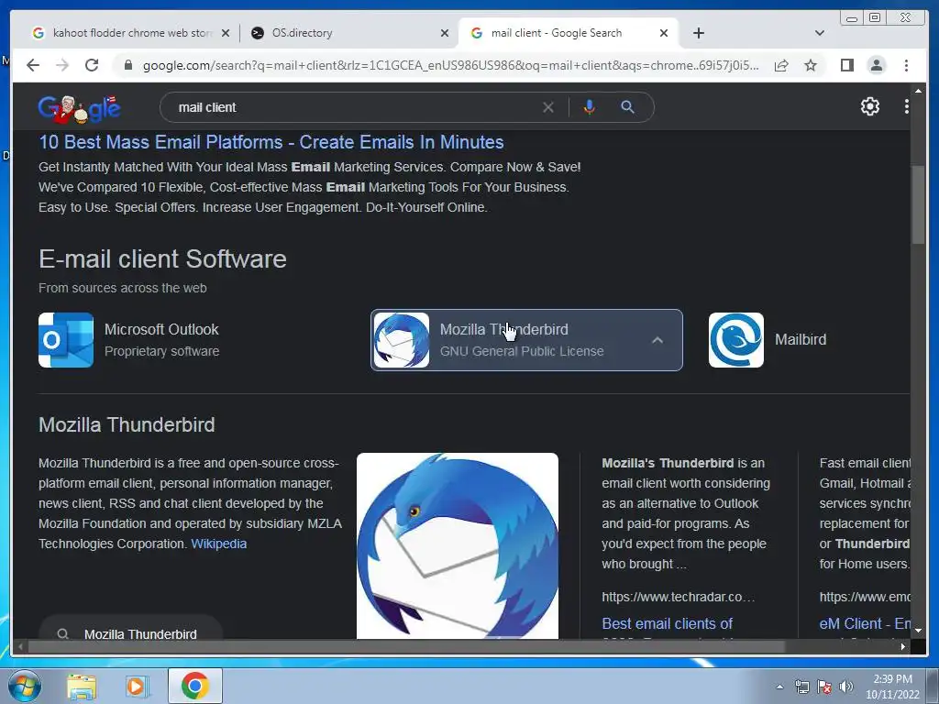Click the scroll down arrow
Screen dimensions: 939x704
click(918, 631)
